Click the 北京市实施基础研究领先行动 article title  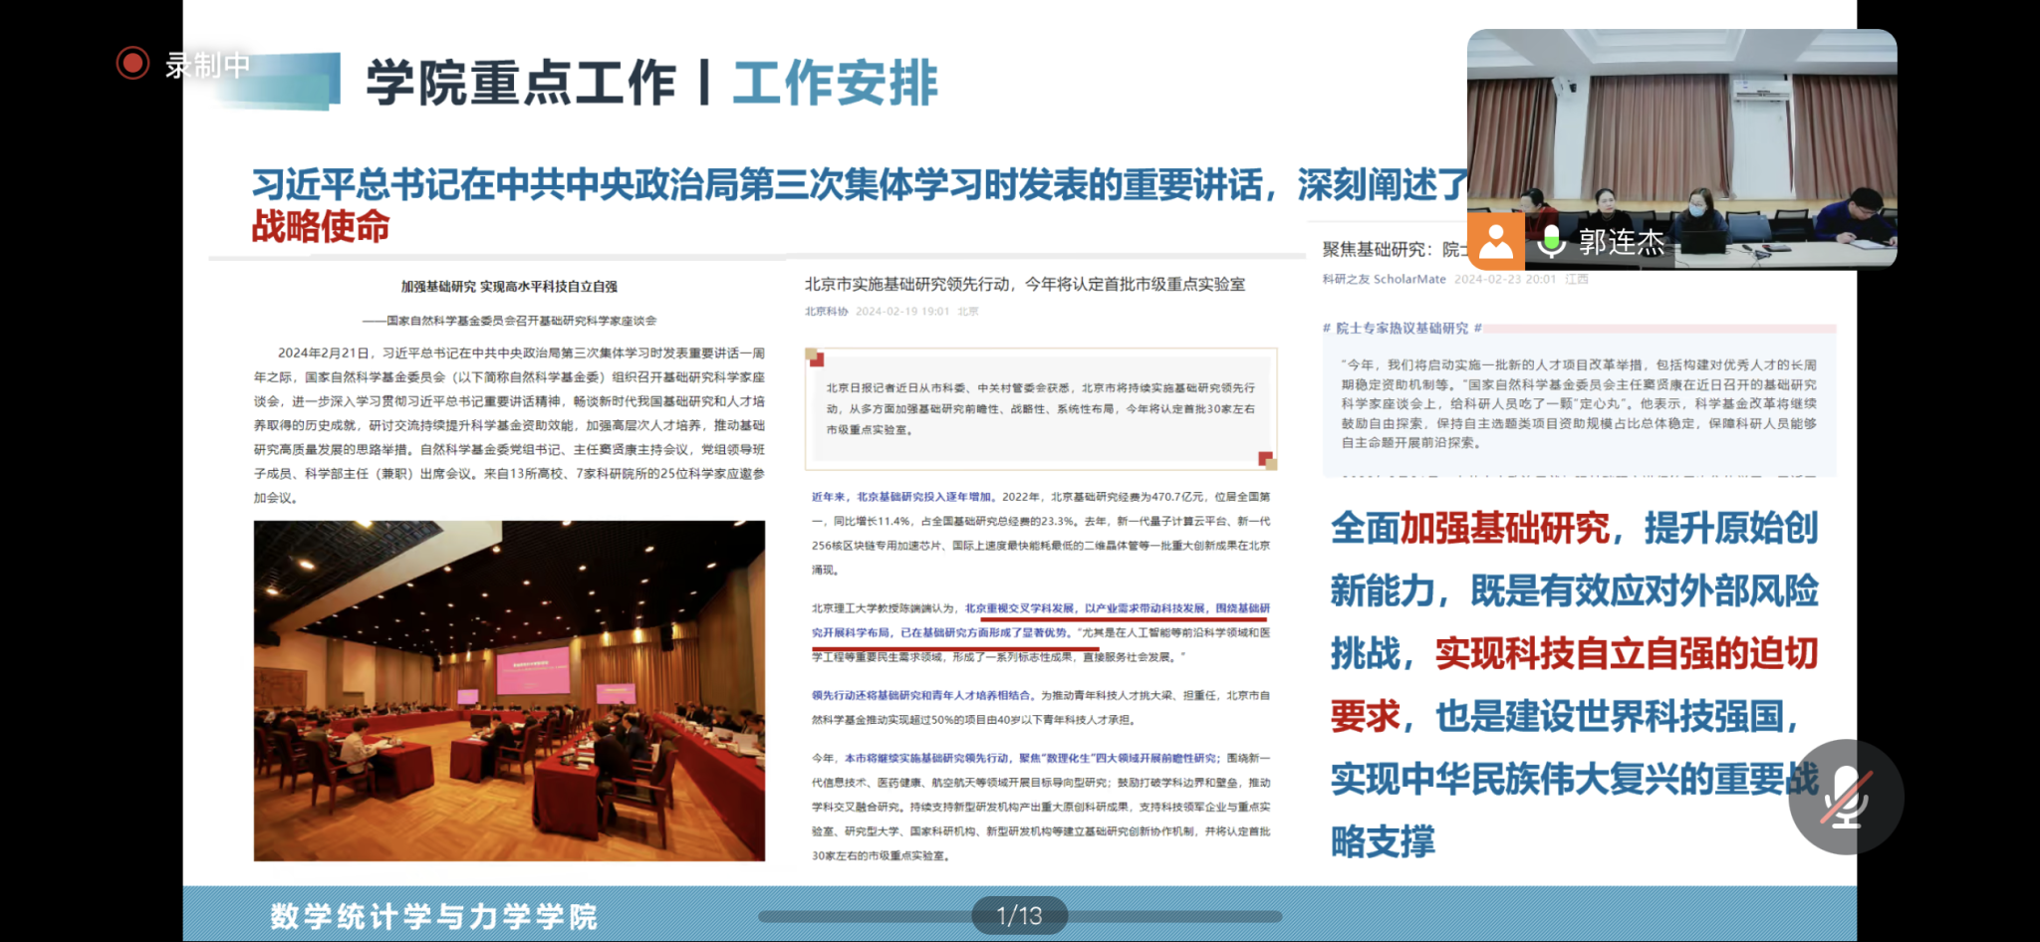pyautogui.click(x=1024, y=285)
